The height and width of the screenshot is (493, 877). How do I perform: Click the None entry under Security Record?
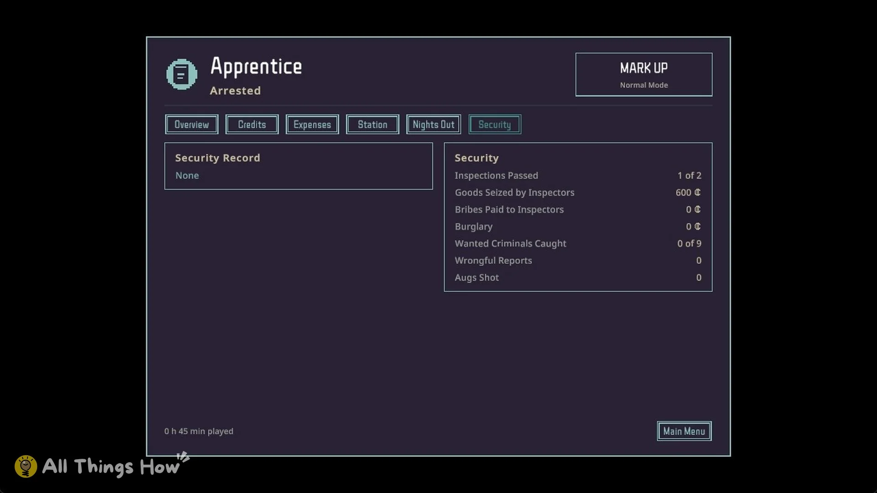(x=187, y=176)
